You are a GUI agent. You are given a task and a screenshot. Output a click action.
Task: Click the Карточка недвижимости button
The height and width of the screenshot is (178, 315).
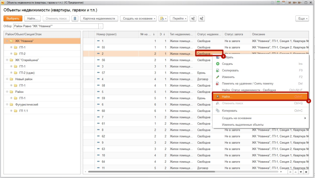tap(99, 18)
